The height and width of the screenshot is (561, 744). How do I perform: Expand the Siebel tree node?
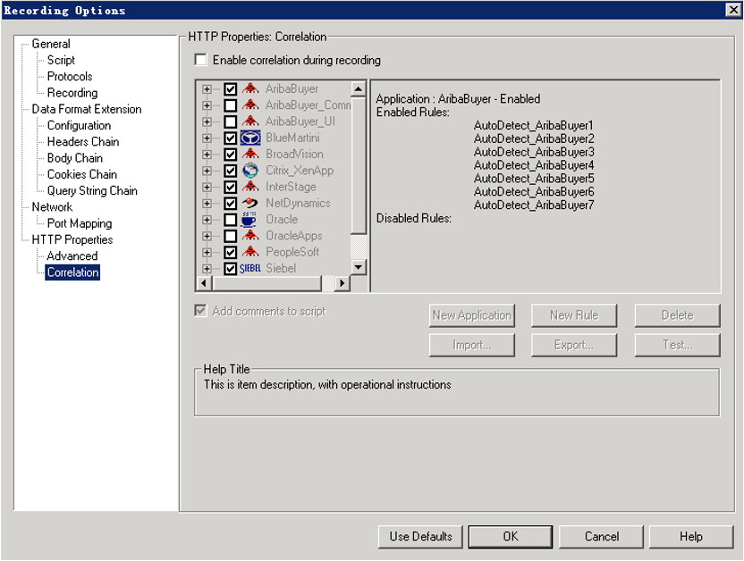coord(207,269)
